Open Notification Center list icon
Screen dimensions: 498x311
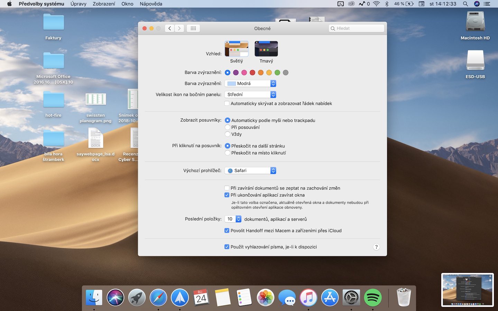(487, 4)
